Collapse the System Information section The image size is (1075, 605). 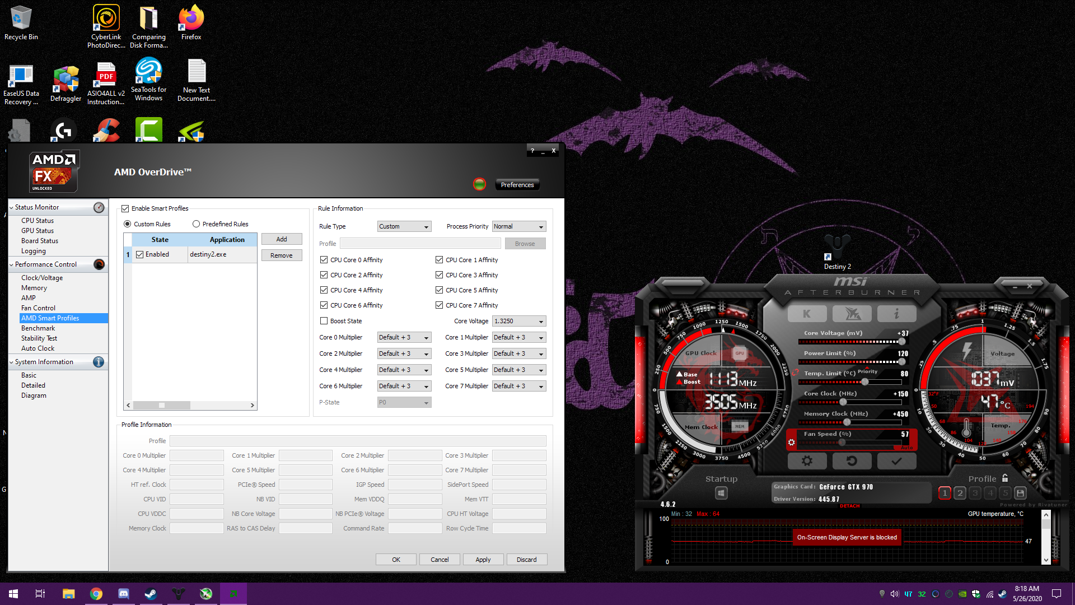[x=11, y=362]
